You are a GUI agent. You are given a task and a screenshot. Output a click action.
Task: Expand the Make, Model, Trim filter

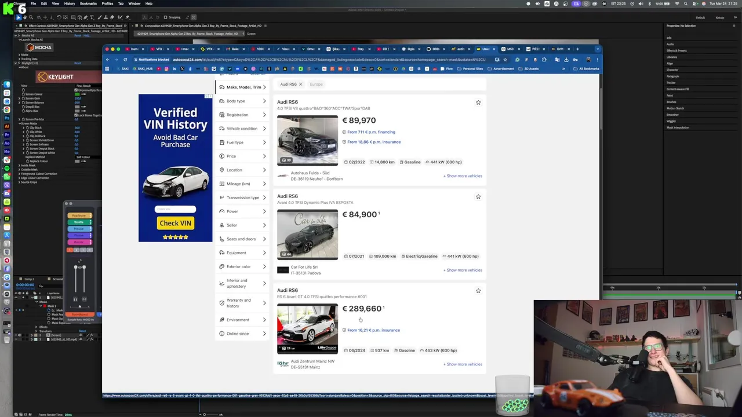(243, 87)
